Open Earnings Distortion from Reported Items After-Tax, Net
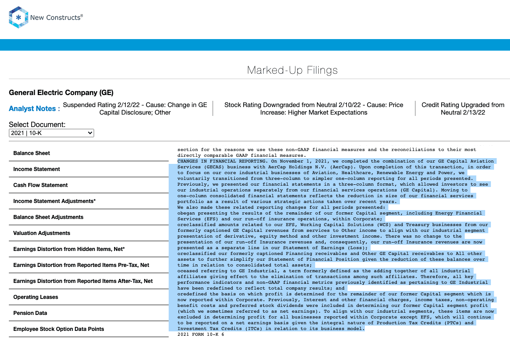The image size is (510, 342). point(83,281)
